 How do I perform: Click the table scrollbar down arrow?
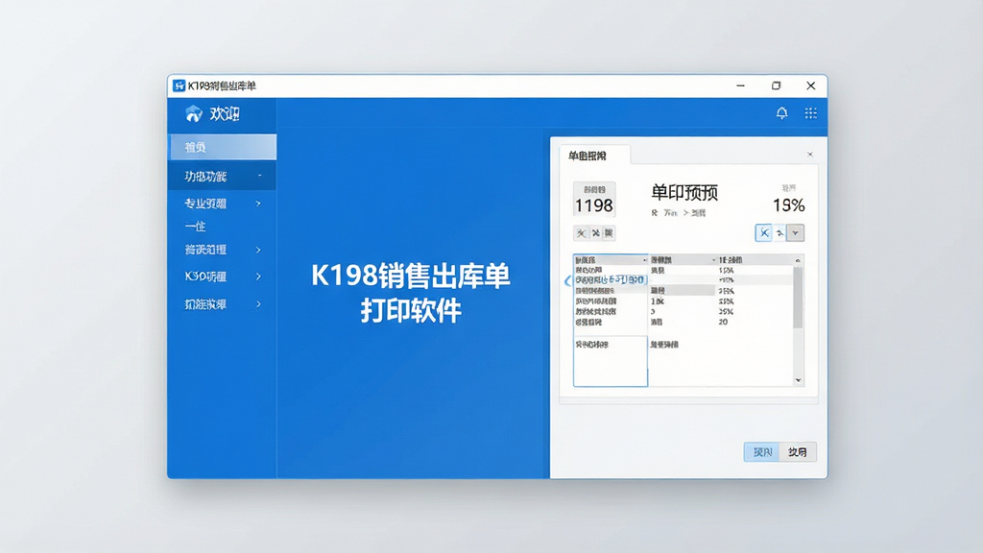pyautogui.click(x=798, y=380)
